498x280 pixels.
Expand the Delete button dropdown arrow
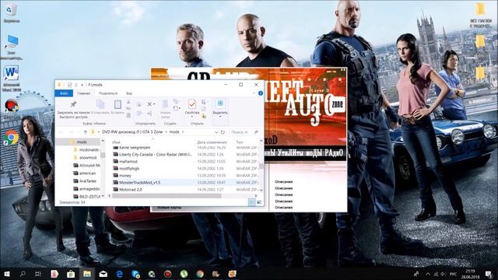click(154, 104)
